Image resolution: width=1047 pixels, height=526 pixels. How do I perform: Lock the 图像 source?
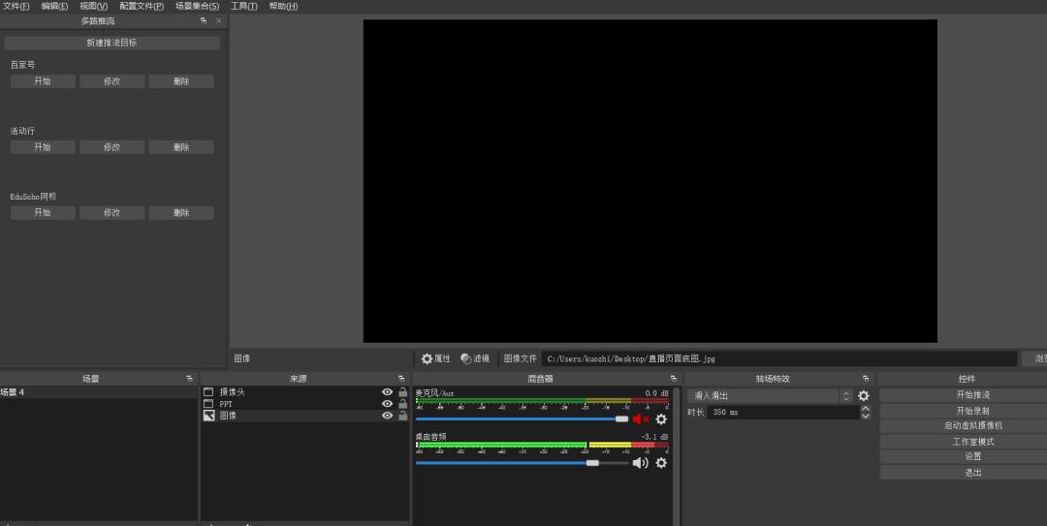coord(402,416)
